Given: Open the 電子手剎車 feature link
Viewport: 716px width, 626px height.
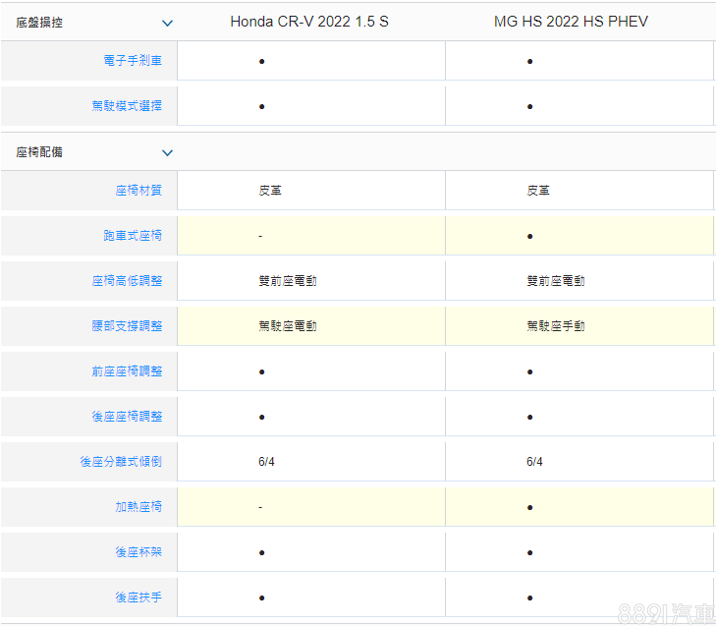Looking at the screenshot, I should (133, 61).
